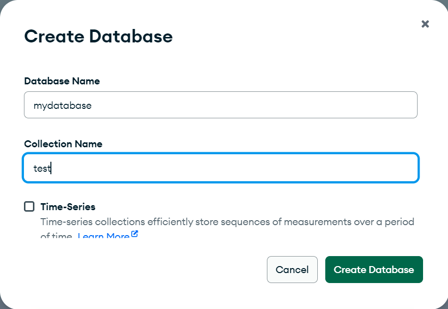The width and height of the screenshot is (448, 309).
Task: Click the partially hidden "of time" text
Action: click(x=57, y=236)
